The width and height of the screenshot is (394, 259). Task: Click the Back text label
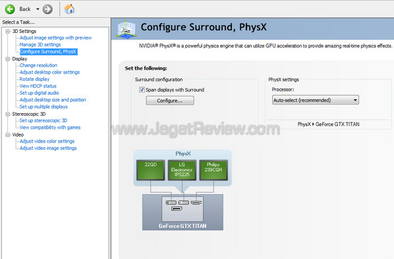[25, 9]
